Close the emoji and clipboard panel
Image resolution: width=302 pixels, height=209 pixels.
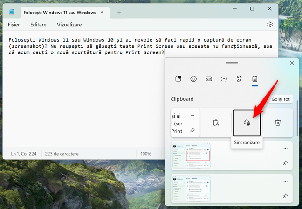pos(292,63)
